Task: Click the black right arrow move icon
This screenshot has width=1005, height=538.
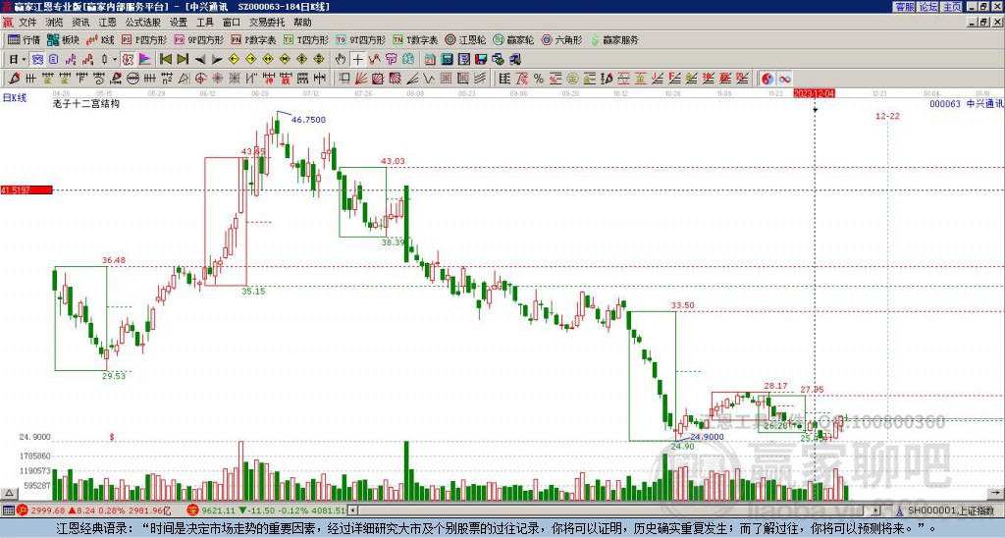Action: [217, 60]
